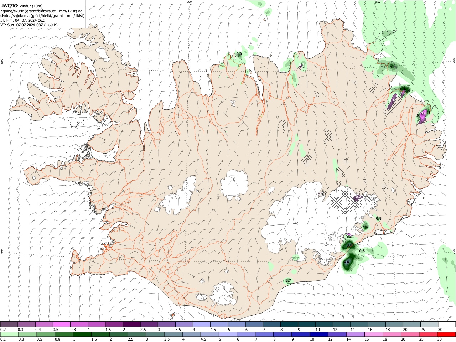This screenshot has width=456, height=342.
Task: Click the 0.8 value on the southeast map
Action: pos(379,219)
